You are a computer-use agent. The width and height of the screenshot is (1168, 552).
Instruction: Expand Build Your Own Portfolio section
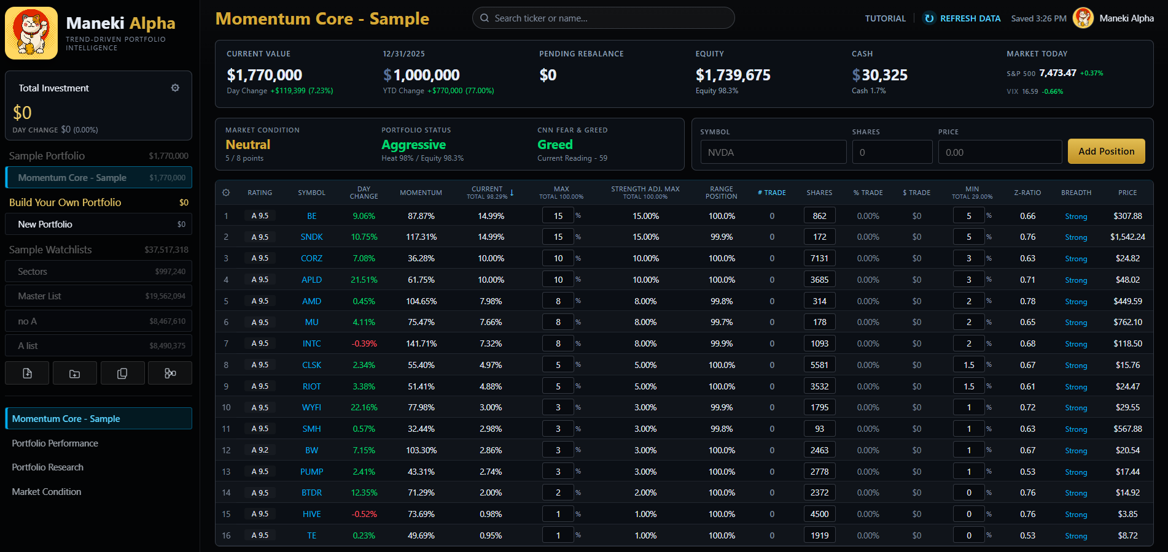98,202
